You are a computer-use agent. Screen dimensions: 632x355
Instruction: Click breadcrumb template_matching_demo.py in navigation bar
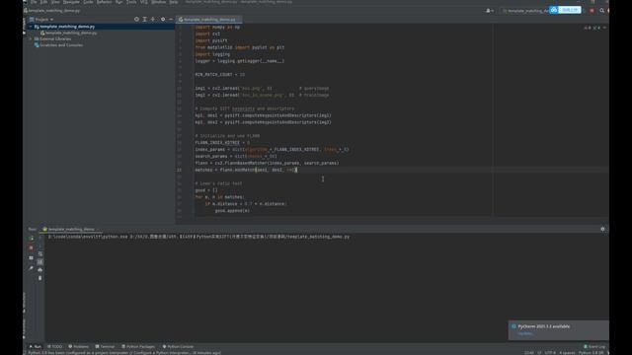tap(53, 11)
